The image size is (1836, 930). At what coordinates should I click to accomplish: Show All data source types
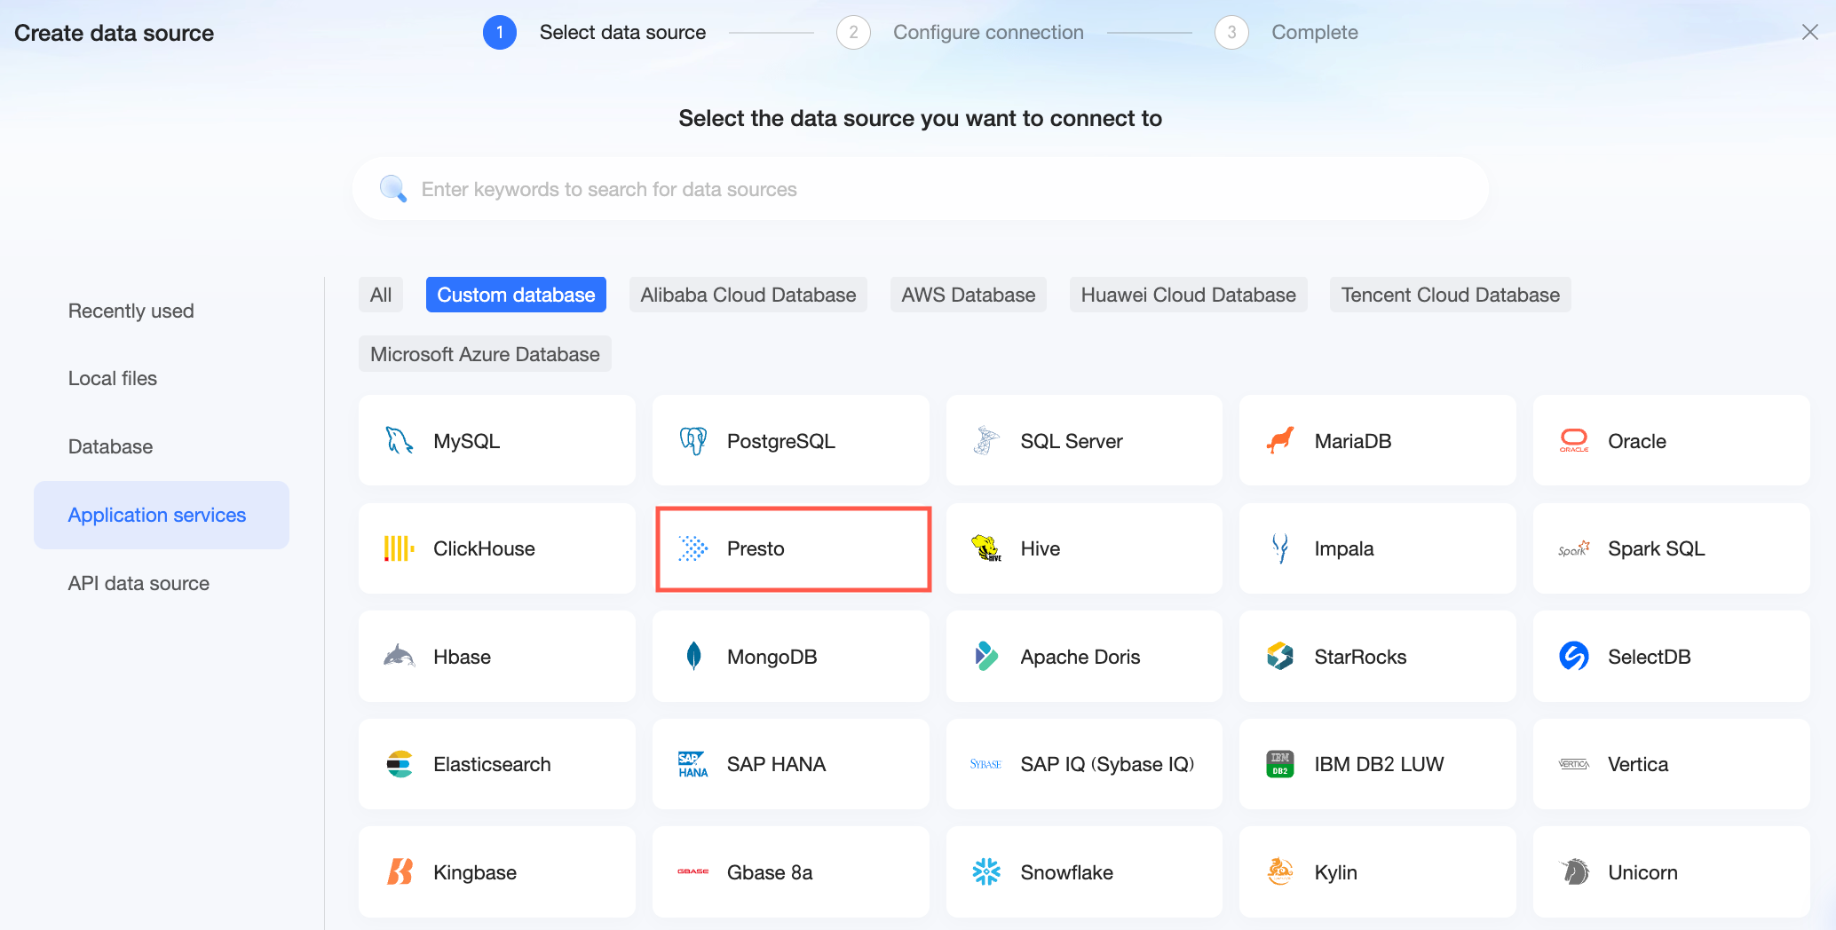click(380, 295)
